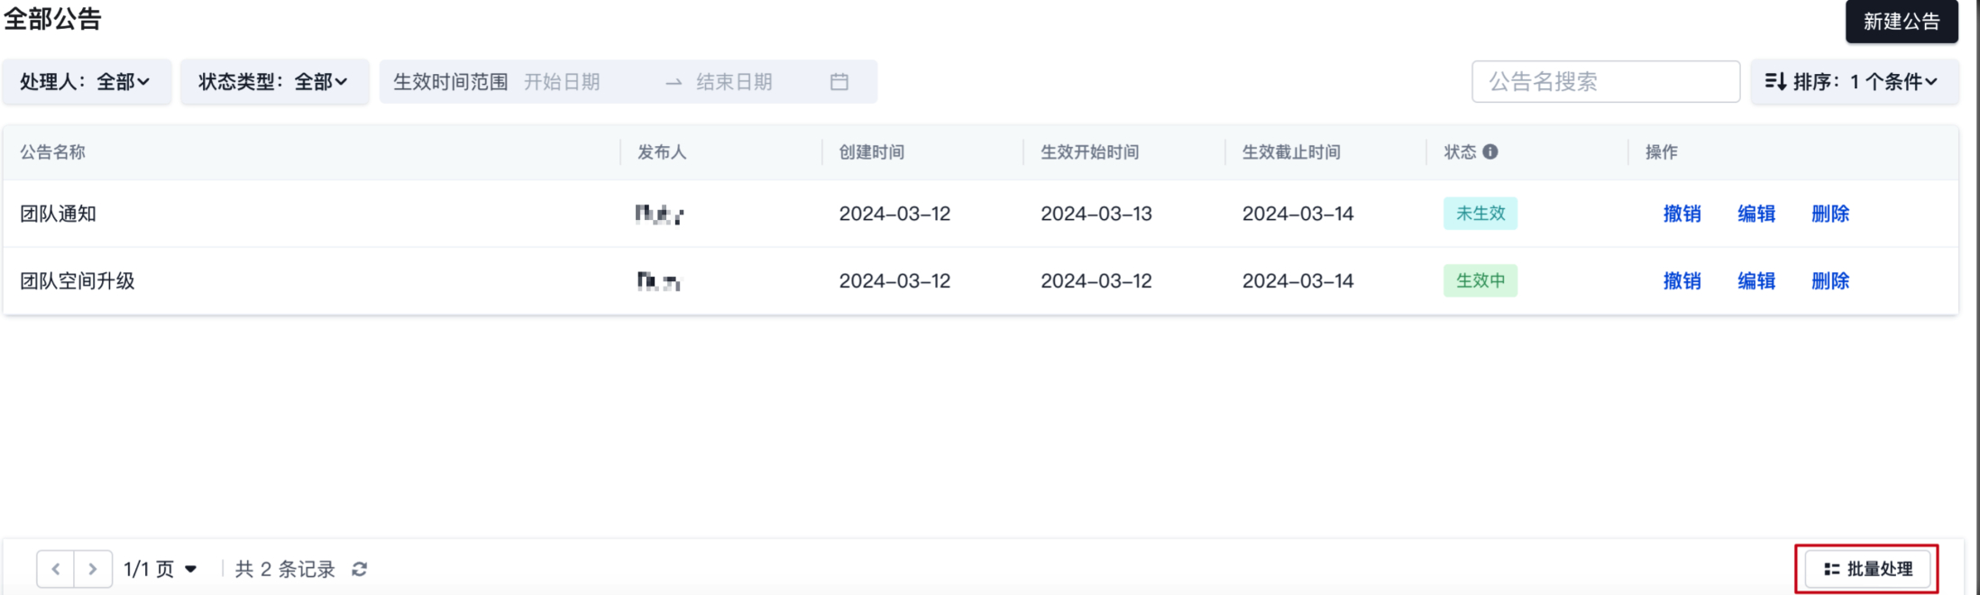The image size is (1980, 595).
Task: Click 编辑 for 团队空间升级
Action: pos(1755,281)
